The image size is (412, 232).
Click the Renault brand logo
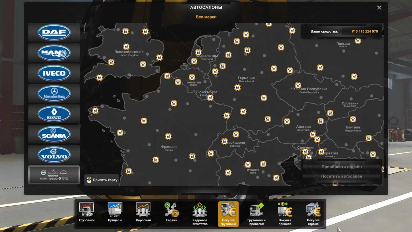(53, 114)
